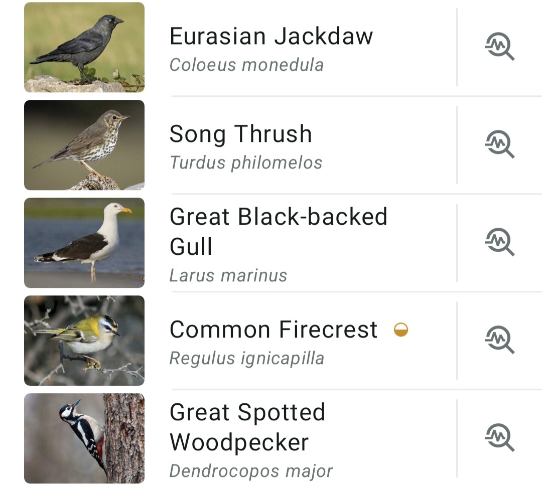
Task: Tap the Larus marinus scientific name
Action: [x=228, y=275]
